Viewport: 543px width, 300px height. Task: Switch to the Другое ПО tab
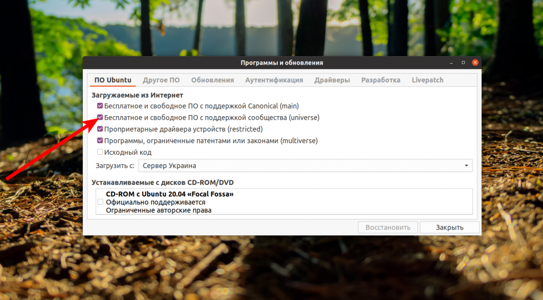click(161, 80)
